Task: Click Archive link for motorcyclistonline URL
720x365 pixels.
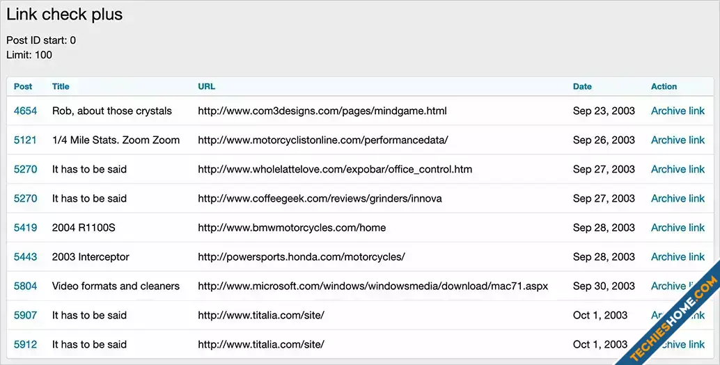Action: (x=678, y=140)
